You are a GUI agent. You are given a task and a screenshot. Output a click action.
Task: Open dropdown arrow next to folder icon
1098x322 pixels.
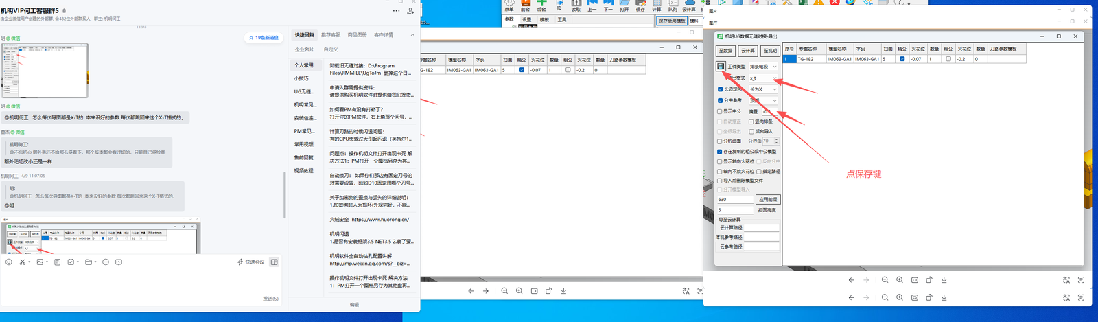pyautogui.click(x=95, y=262)
